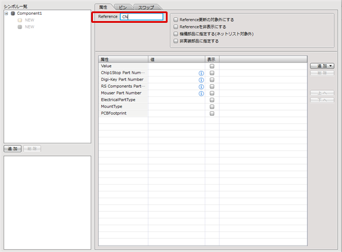Click the info icon for Chip1Stop Part Number
342x252 pixels.
click(x=201, y=73)
